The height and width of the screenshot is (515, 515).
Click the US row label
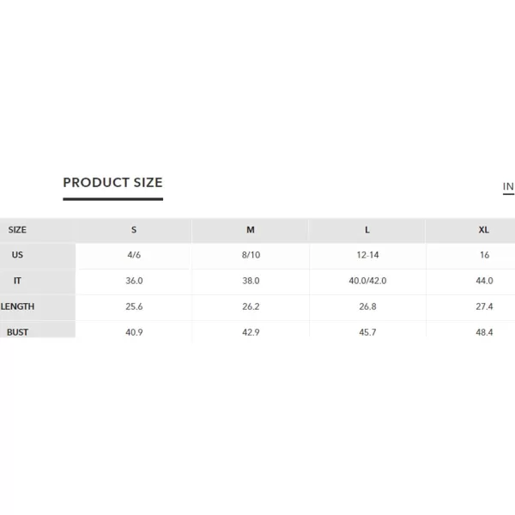click(x=17, y=255)
